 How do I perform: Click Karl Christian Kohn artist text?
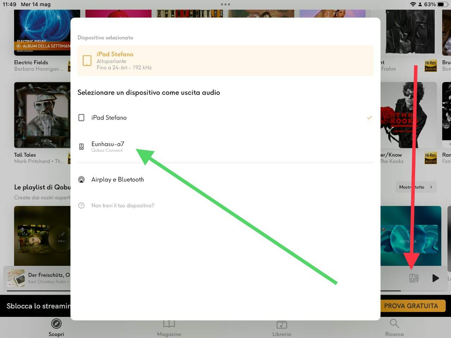(47, 282)
